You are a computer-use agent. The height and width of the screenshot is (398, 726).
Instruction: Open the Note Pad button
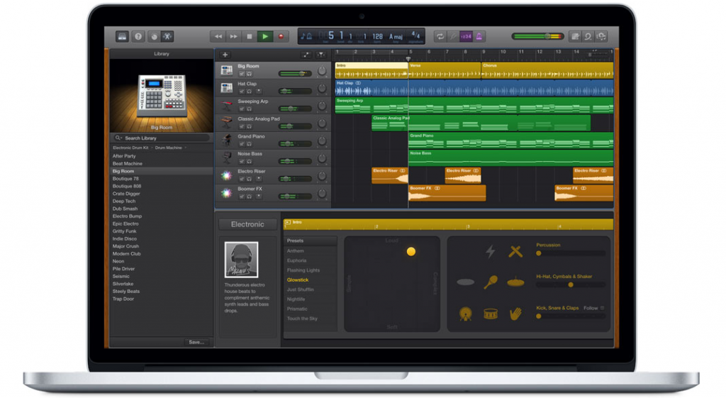575,36
